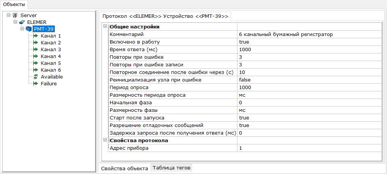Open the Объекты tab
This screenshot has width=387, height=174.
[x=14, y=4]
